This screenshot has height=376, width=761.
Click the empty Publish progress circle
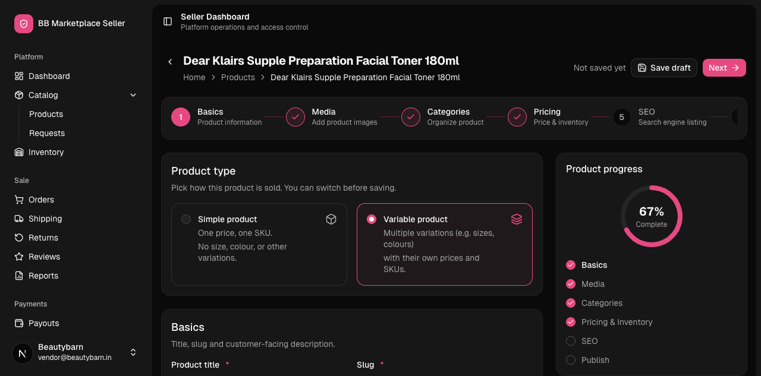click(x=571, y=360)
